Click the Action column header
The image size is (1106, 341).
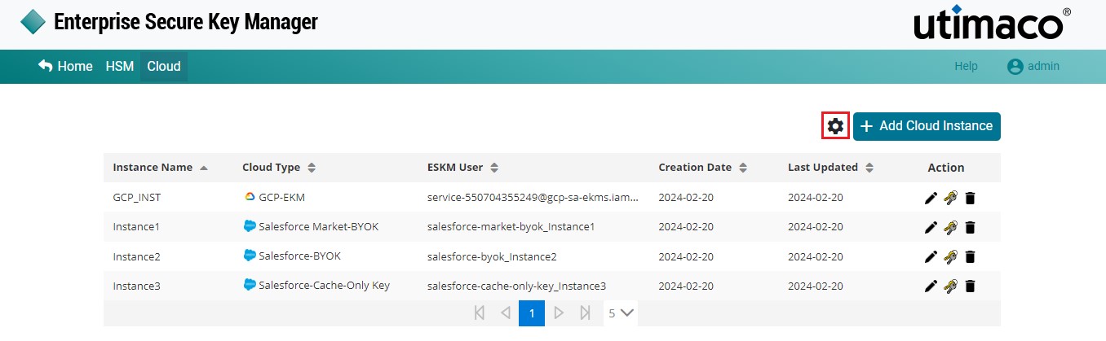tap(946, 168)
